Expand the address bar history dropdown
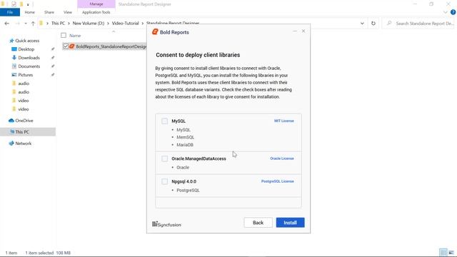457x257 pixels. pyautogui.click(x=362, y=24)
